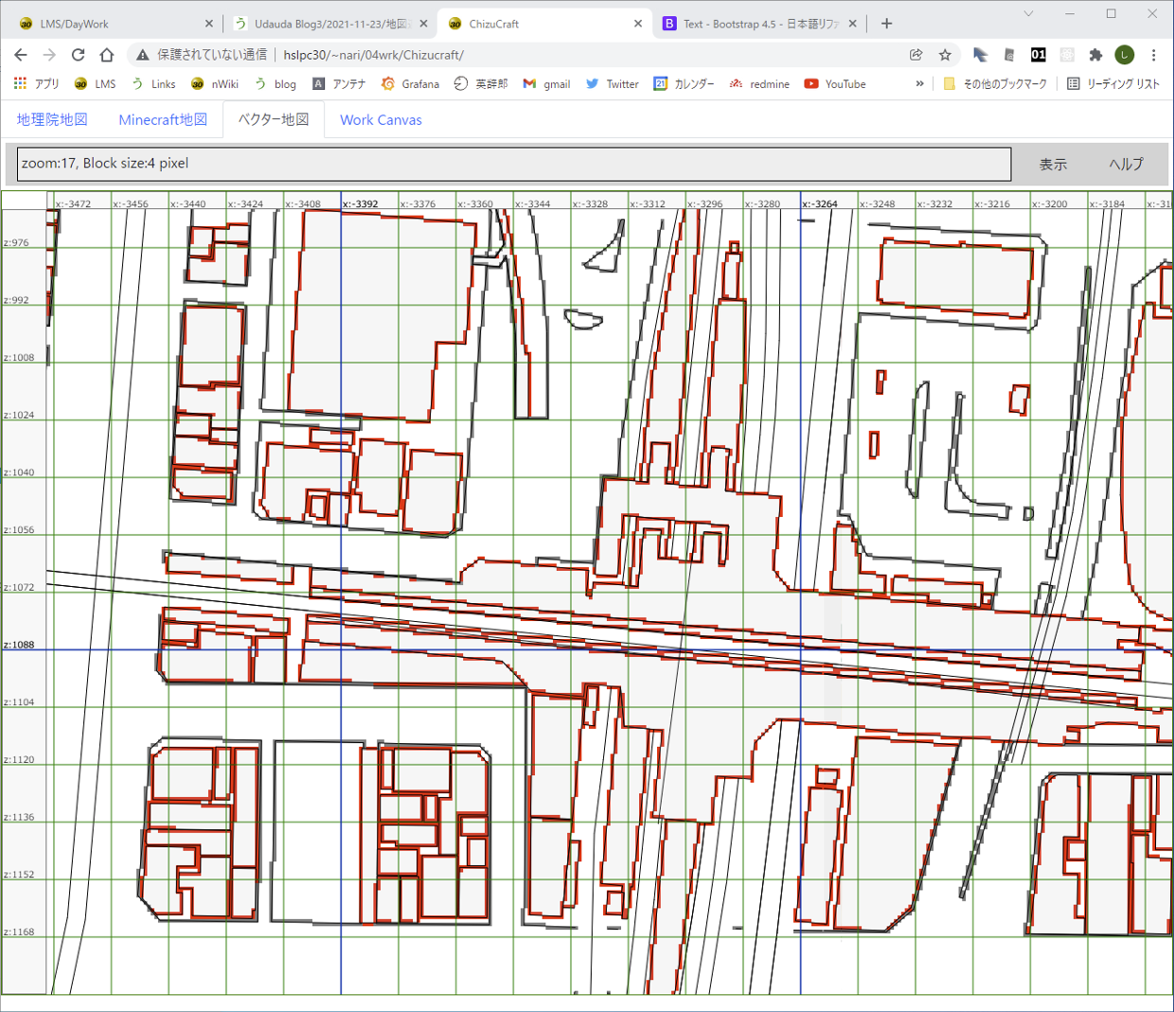Open the gmail bookmark
This screenshot has height=1012, width=1174.
click(546, 84)
